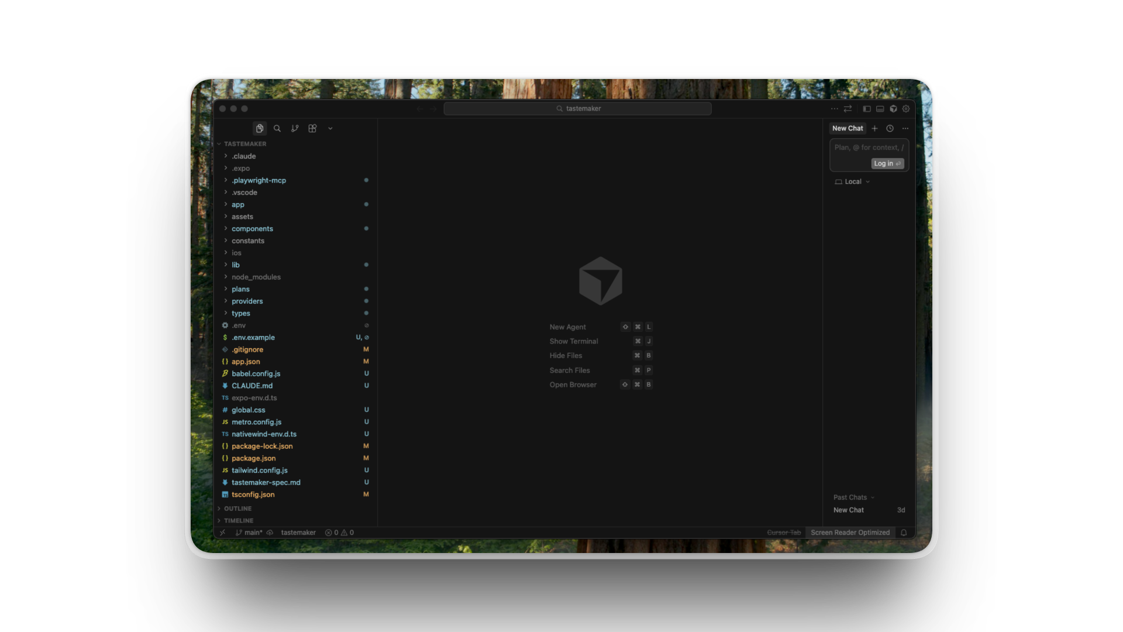Select the New Chat tab
The height and width of the screenshot is (632, 1123).
point(848,128)
